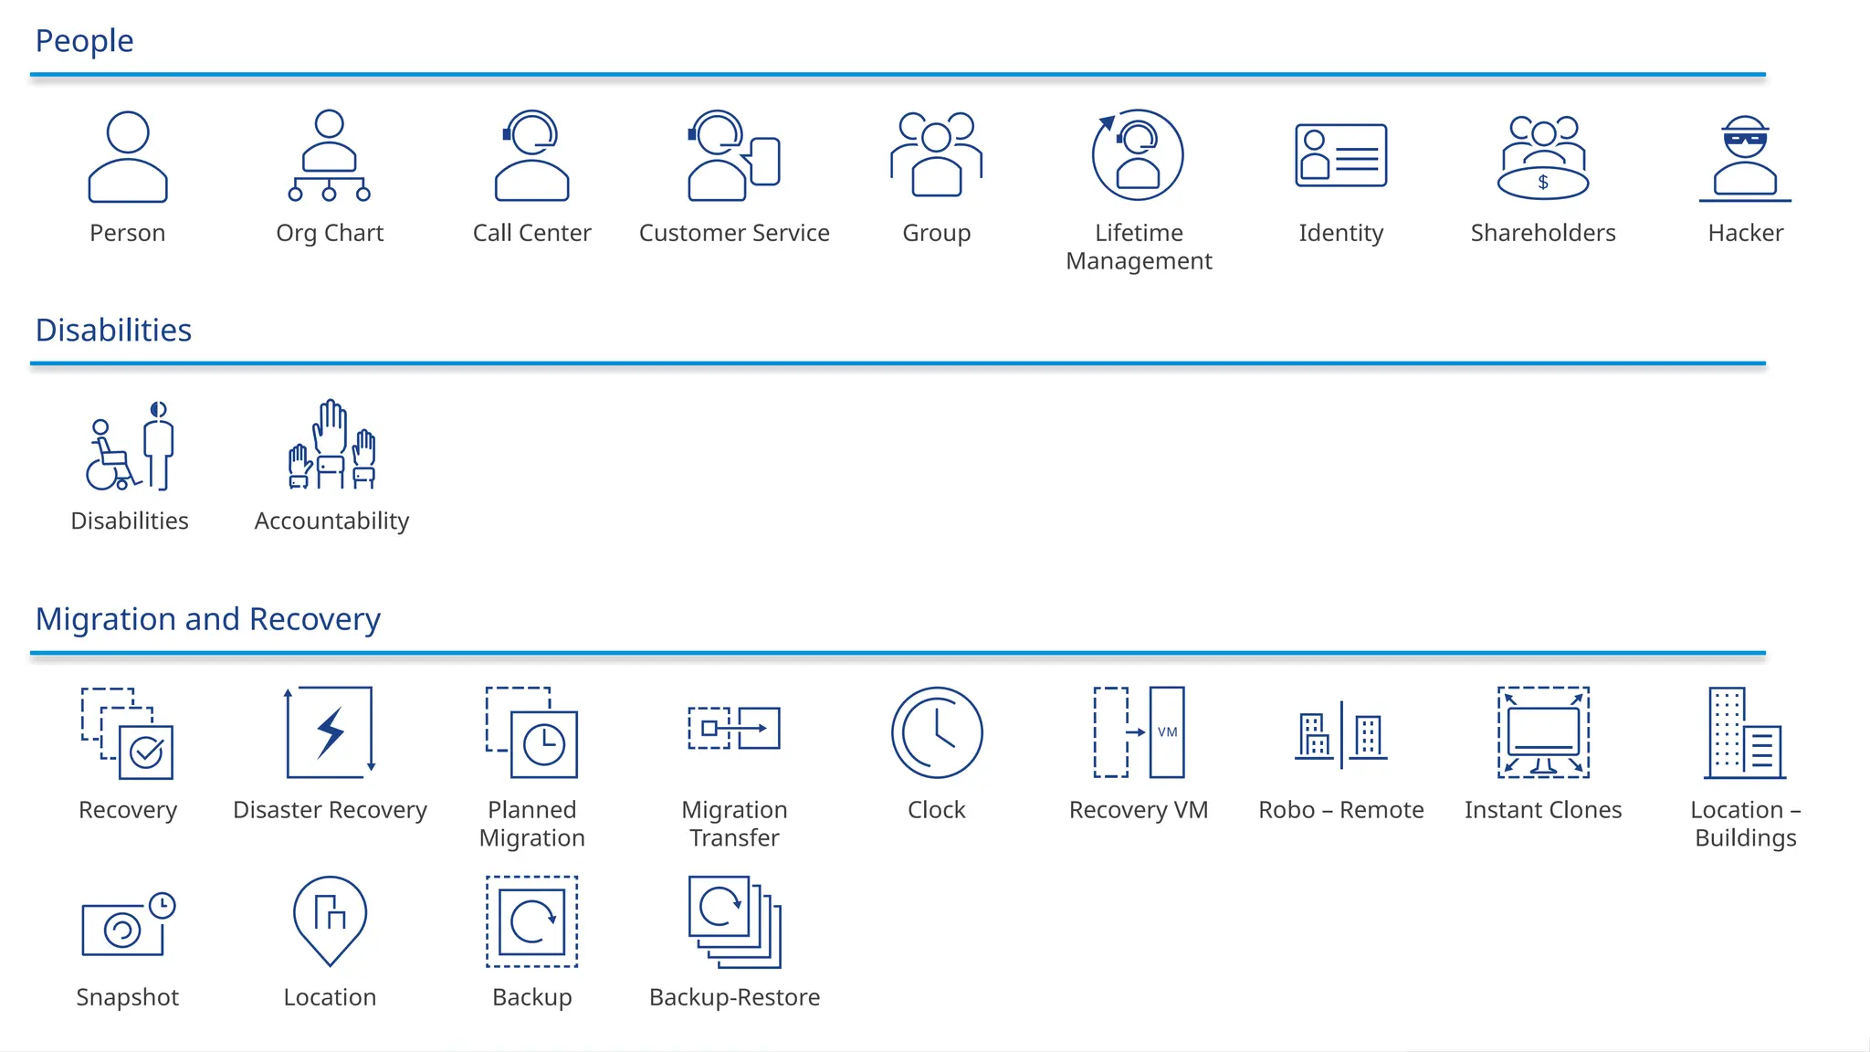
Task: Click the Hacker icon
Action: coord(1746,157)
